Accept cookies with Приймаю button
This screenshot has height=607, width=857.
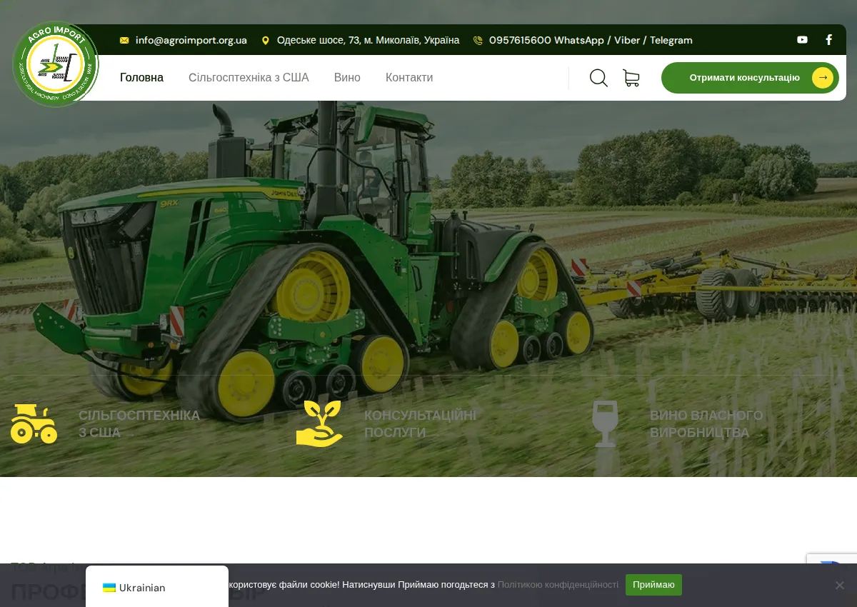pyautogui.click(x=653, y=585)
